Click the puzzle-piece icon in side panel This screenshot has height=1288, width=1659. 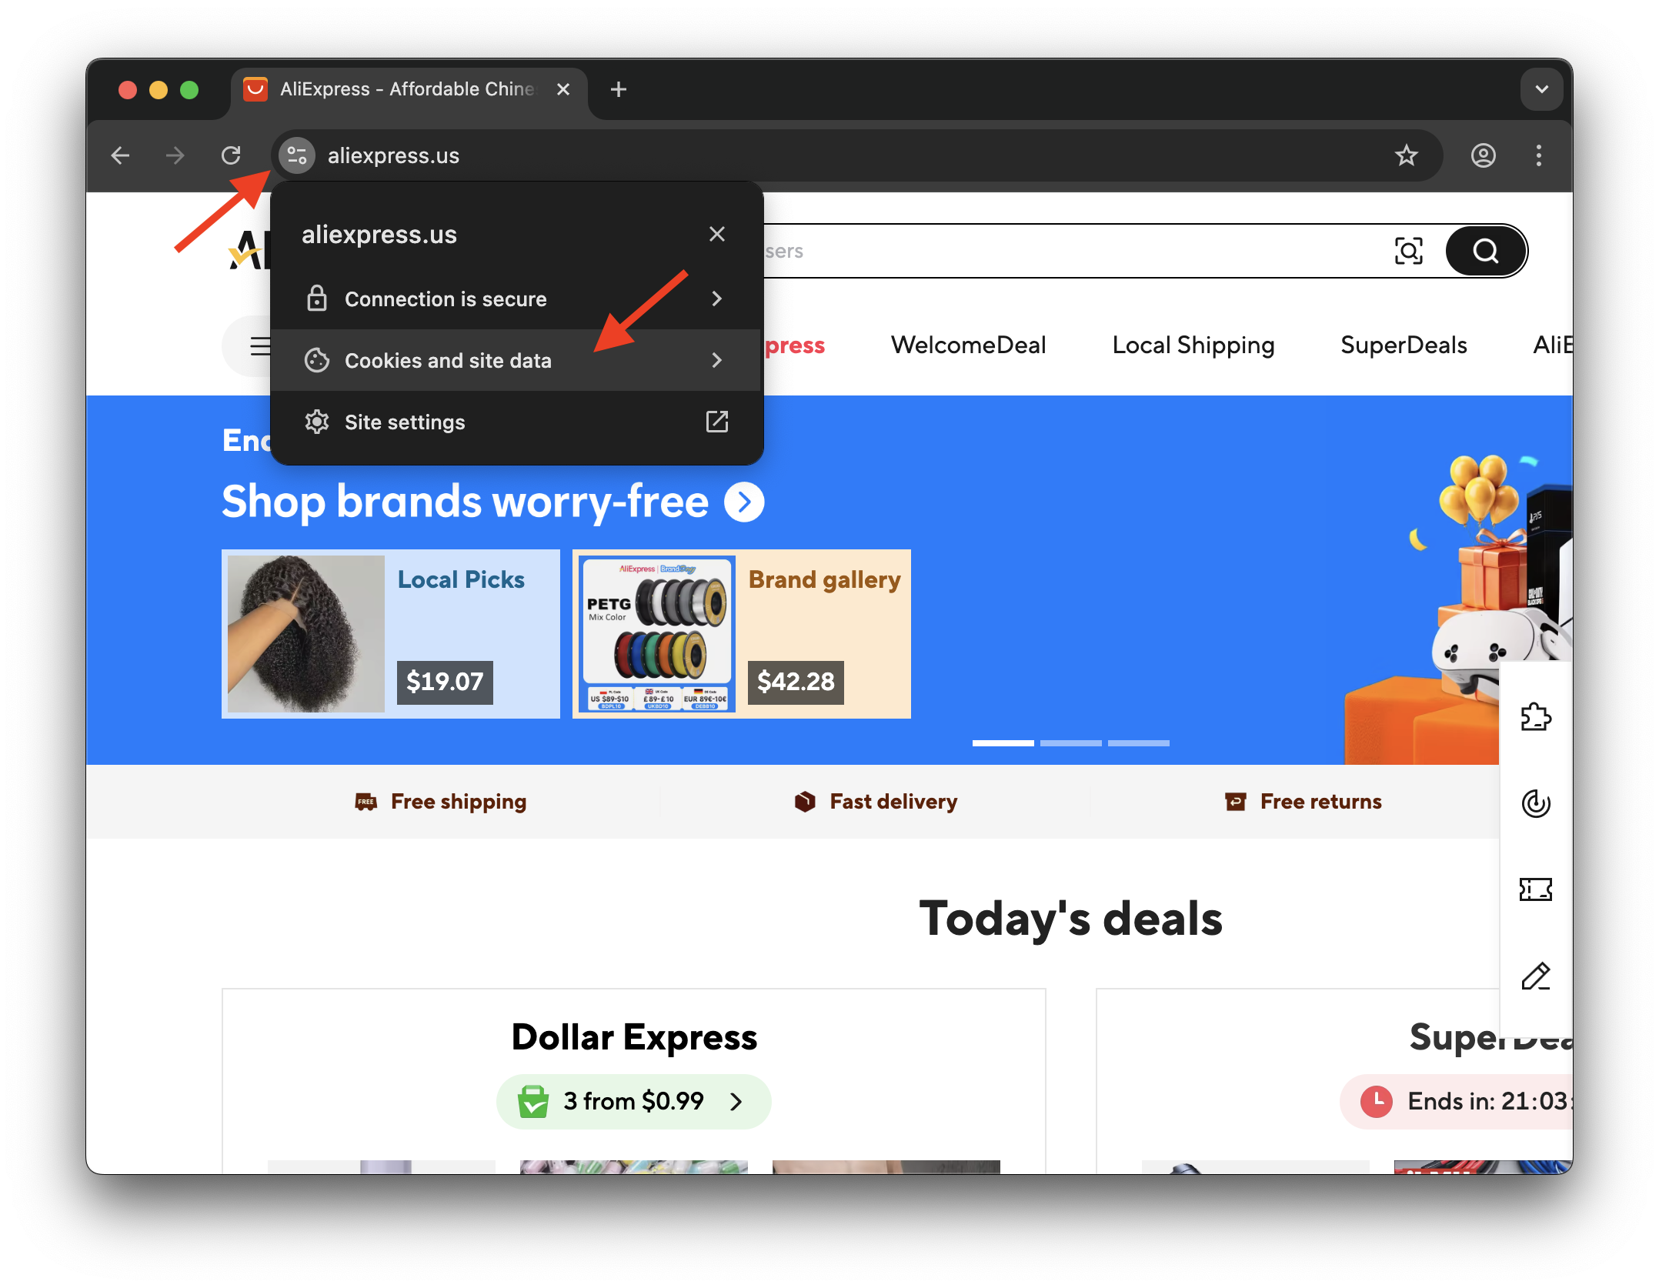[1536, 717]
